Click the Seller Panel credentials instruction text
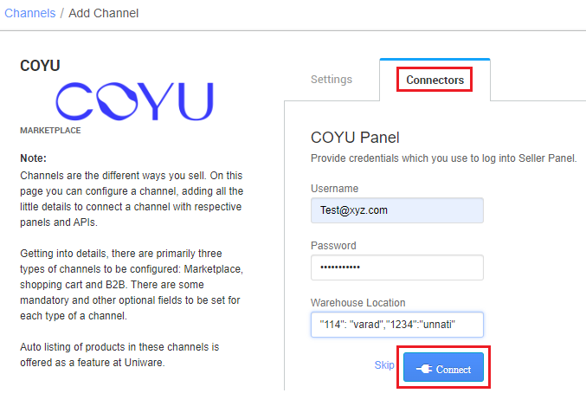 [443, 158]
